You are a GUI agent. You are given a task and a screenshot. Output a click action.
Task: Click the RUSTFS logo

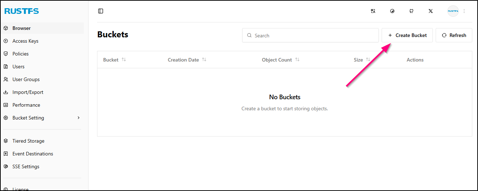(22, 11)
